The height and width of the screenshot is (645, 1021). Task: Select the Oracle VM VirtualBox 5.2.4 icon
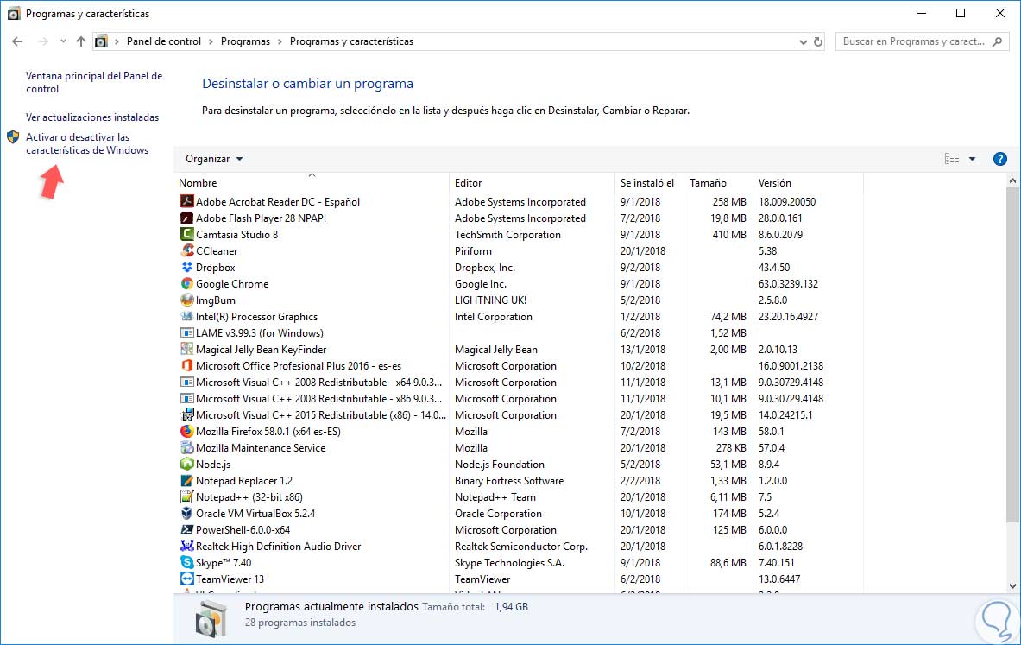pyautogui.click(x=187, y=514)
